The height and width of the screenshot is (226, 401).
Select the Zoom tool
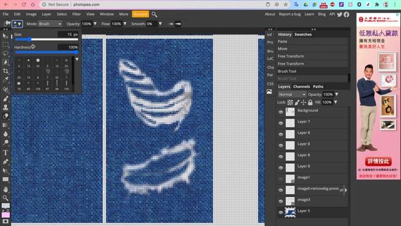(6, 198)
